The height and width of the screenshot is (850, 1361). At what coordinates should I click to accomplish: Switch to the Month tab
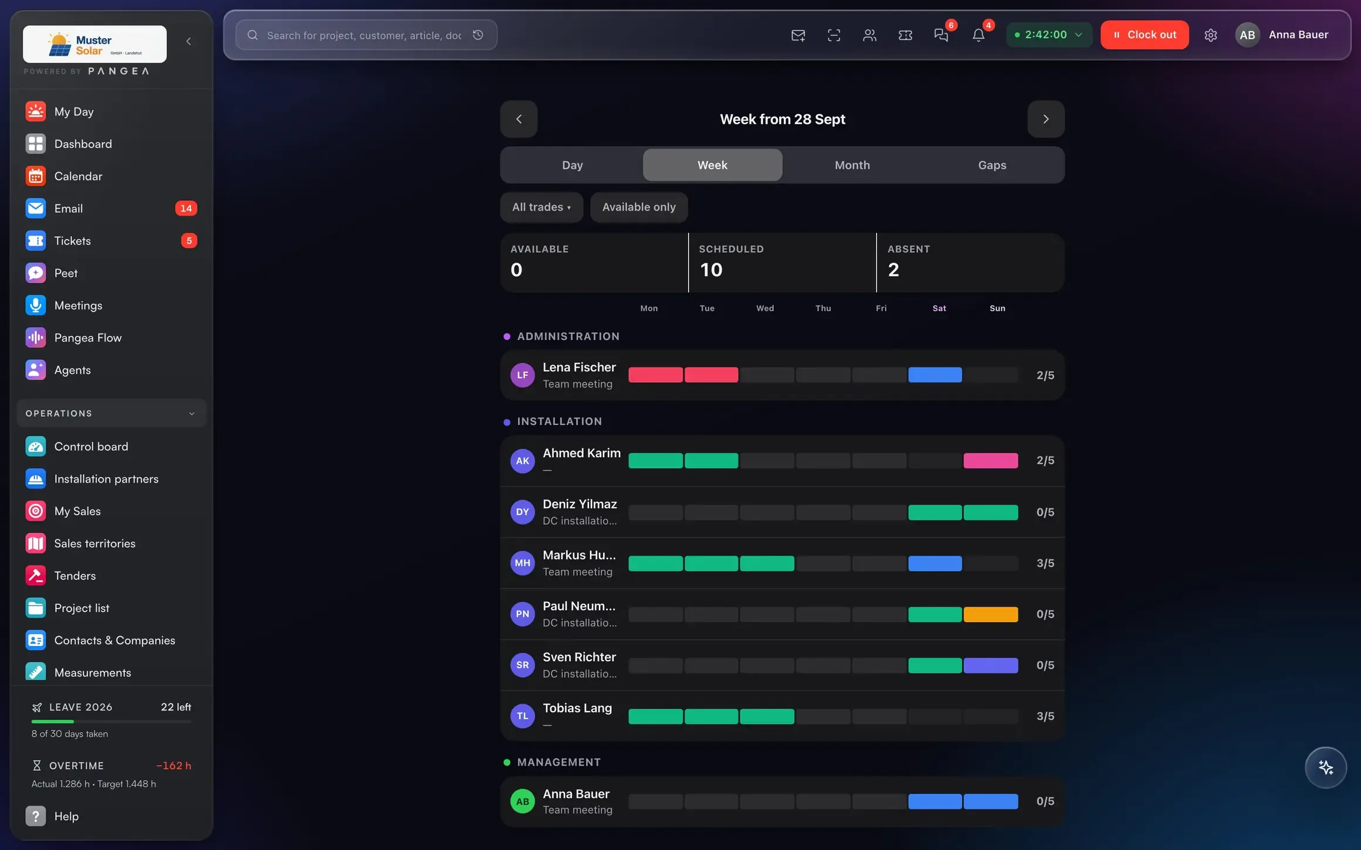[x=852, y=165]
